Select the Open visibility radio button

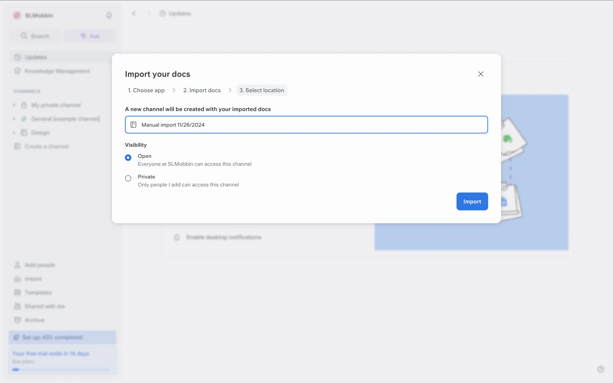[x=128, y=158]
